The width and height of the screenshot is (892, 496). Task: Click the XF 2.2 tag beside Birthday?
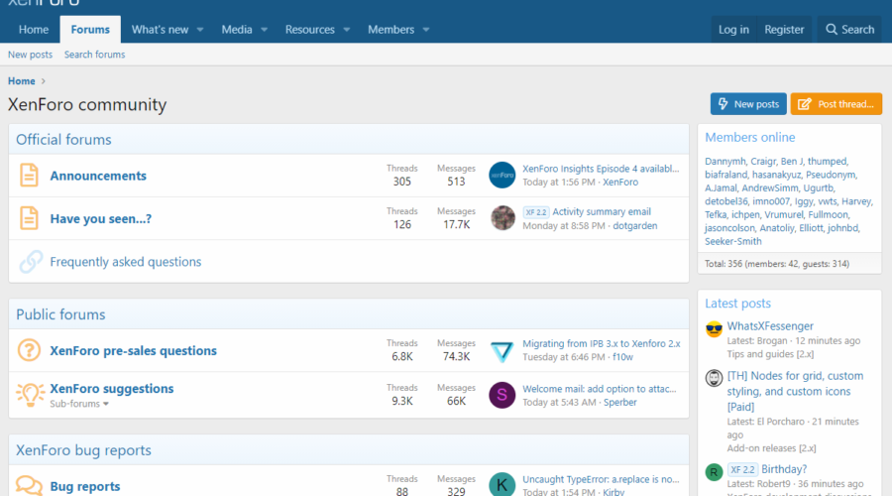pyautogui.click(x=742, y=470)
